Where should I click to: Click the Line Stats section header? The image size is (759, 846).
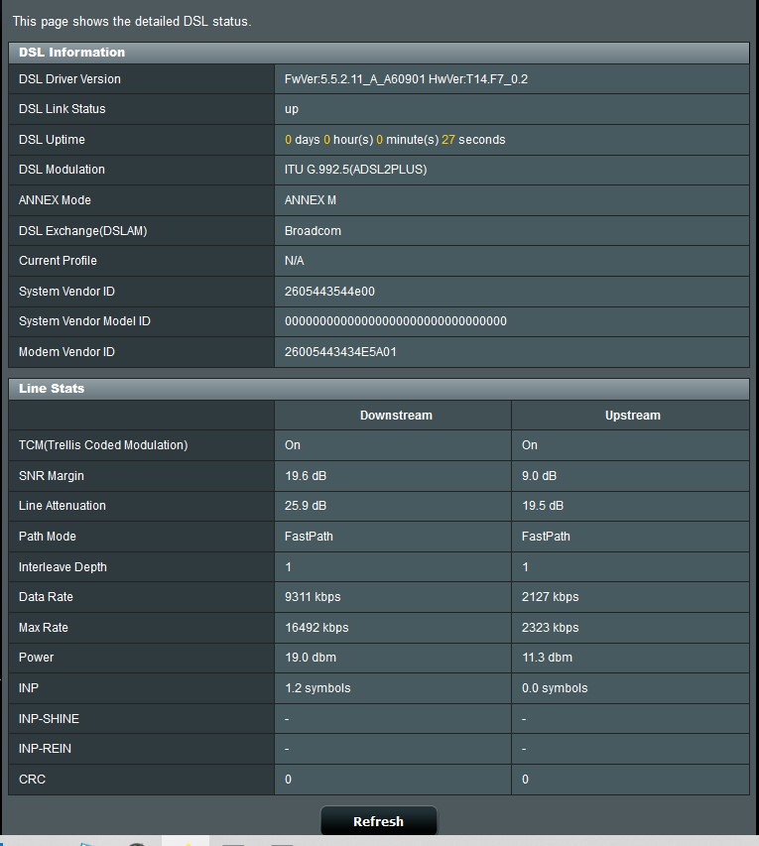[52, 389]
